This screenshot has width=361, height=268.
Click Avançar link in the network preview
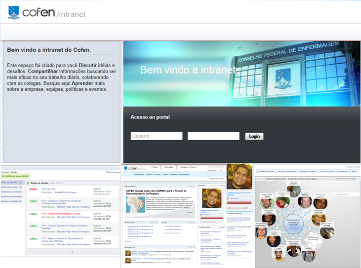point(357,167)
